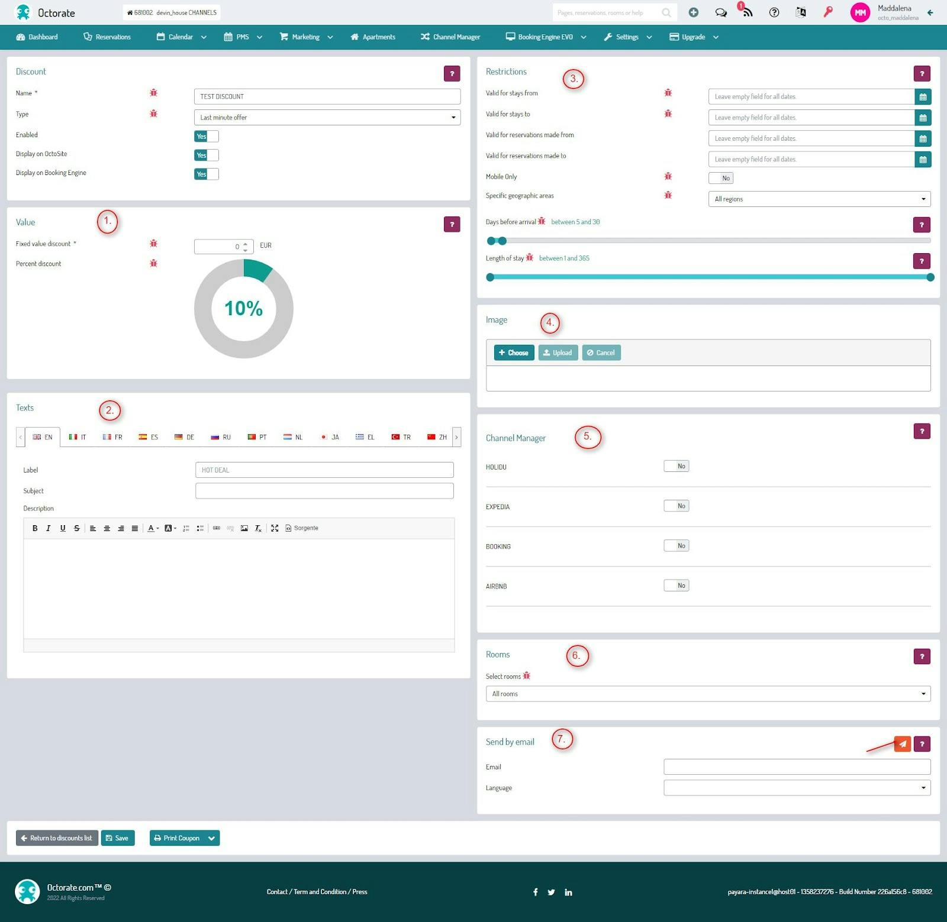947x922 pixels.
Task: Insert an image in Description editor
Action: [x=244, y=528]
